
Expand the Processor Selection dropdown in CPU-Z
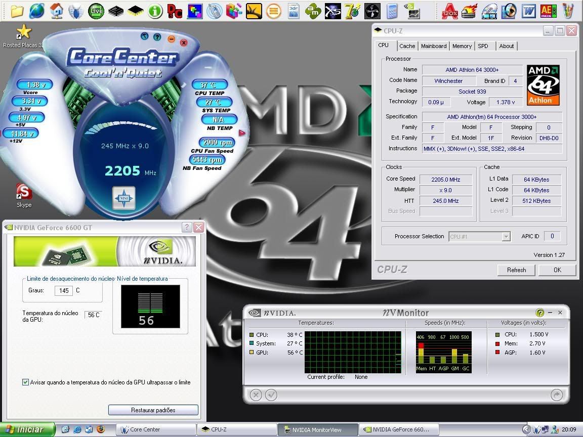pyautogui.click(x=506, y=236)
